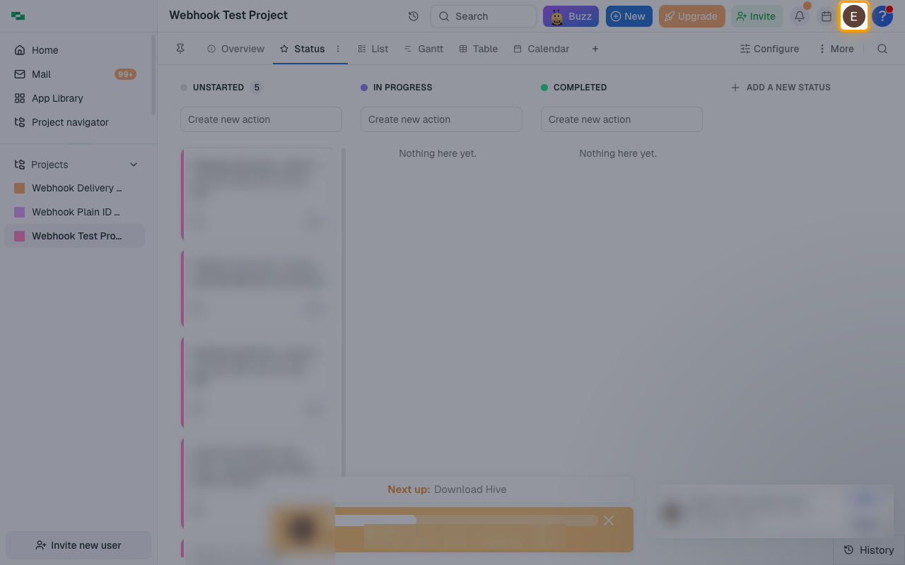Screen dimensions: 905x565
Task: Click Next up: Download Hive
Action: click(x=447, y=489)
